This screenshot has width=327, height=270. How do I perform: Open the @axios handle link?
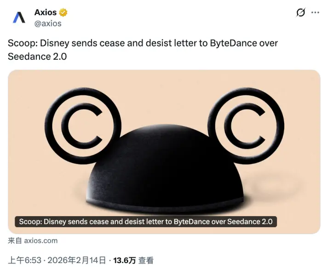point(48,23)
